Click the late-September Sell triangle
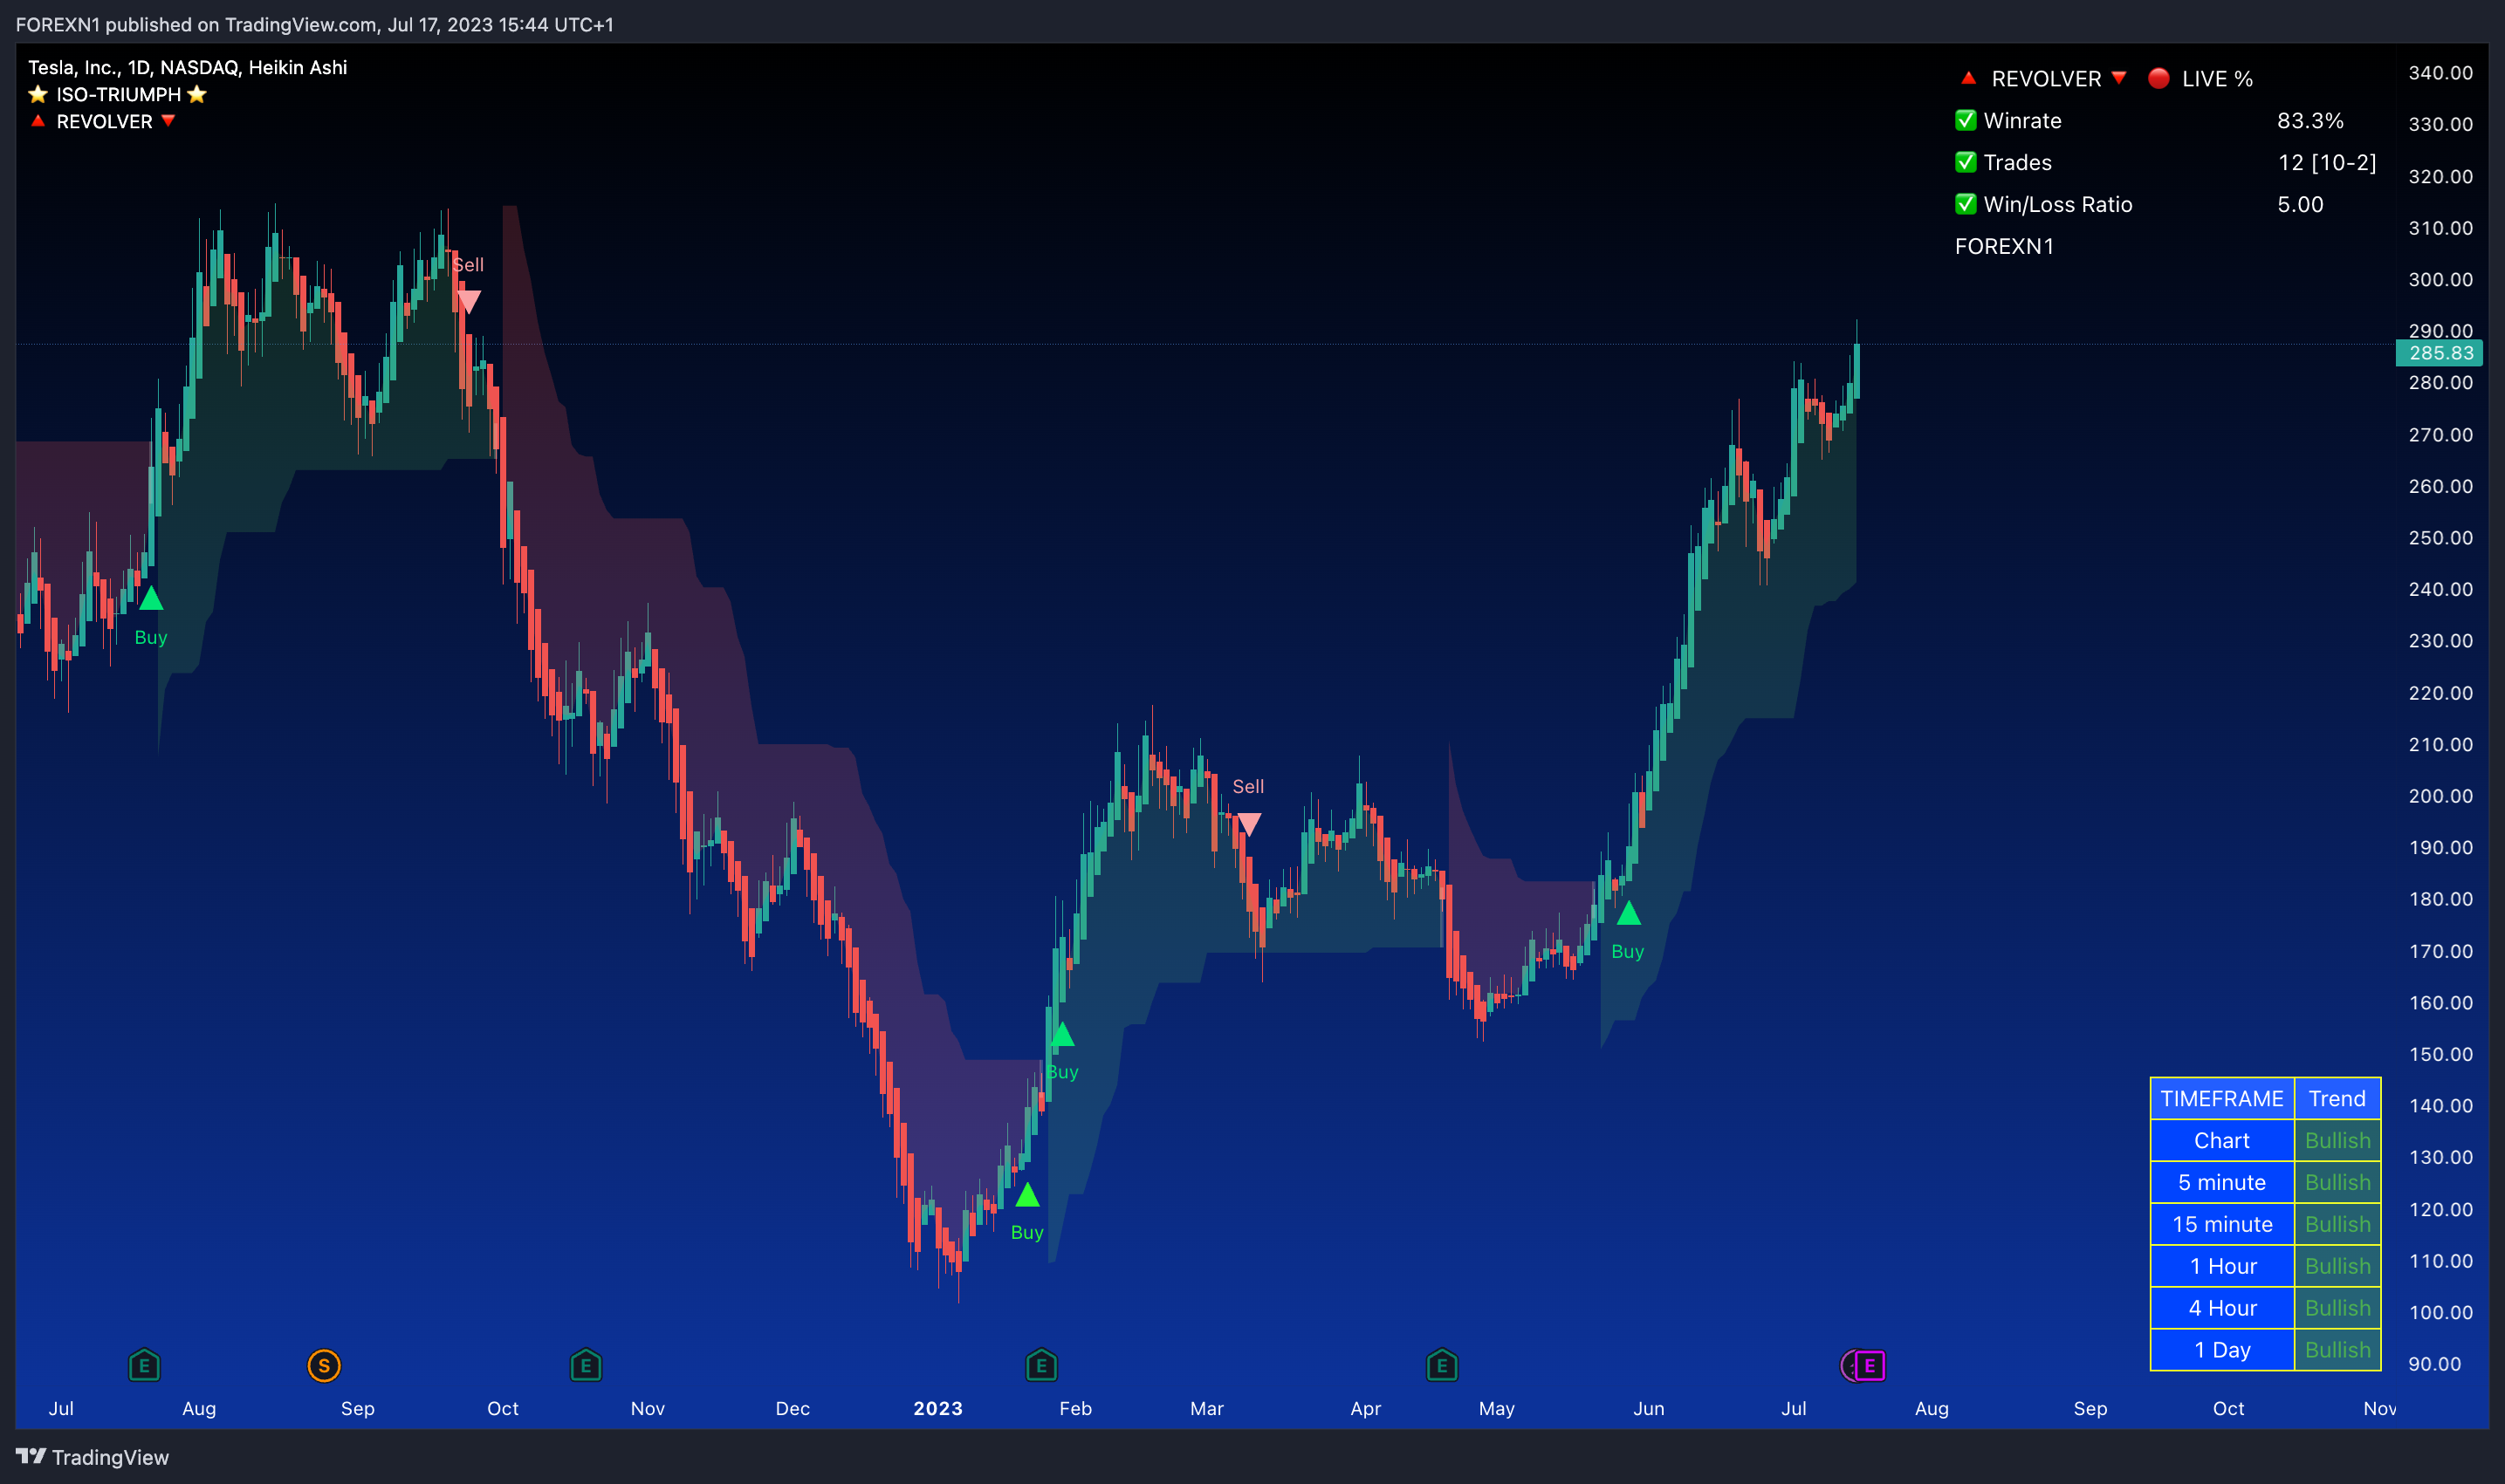Image resolution: width=2505 pixels, height=1484 pixels. (x=468, y=301)
